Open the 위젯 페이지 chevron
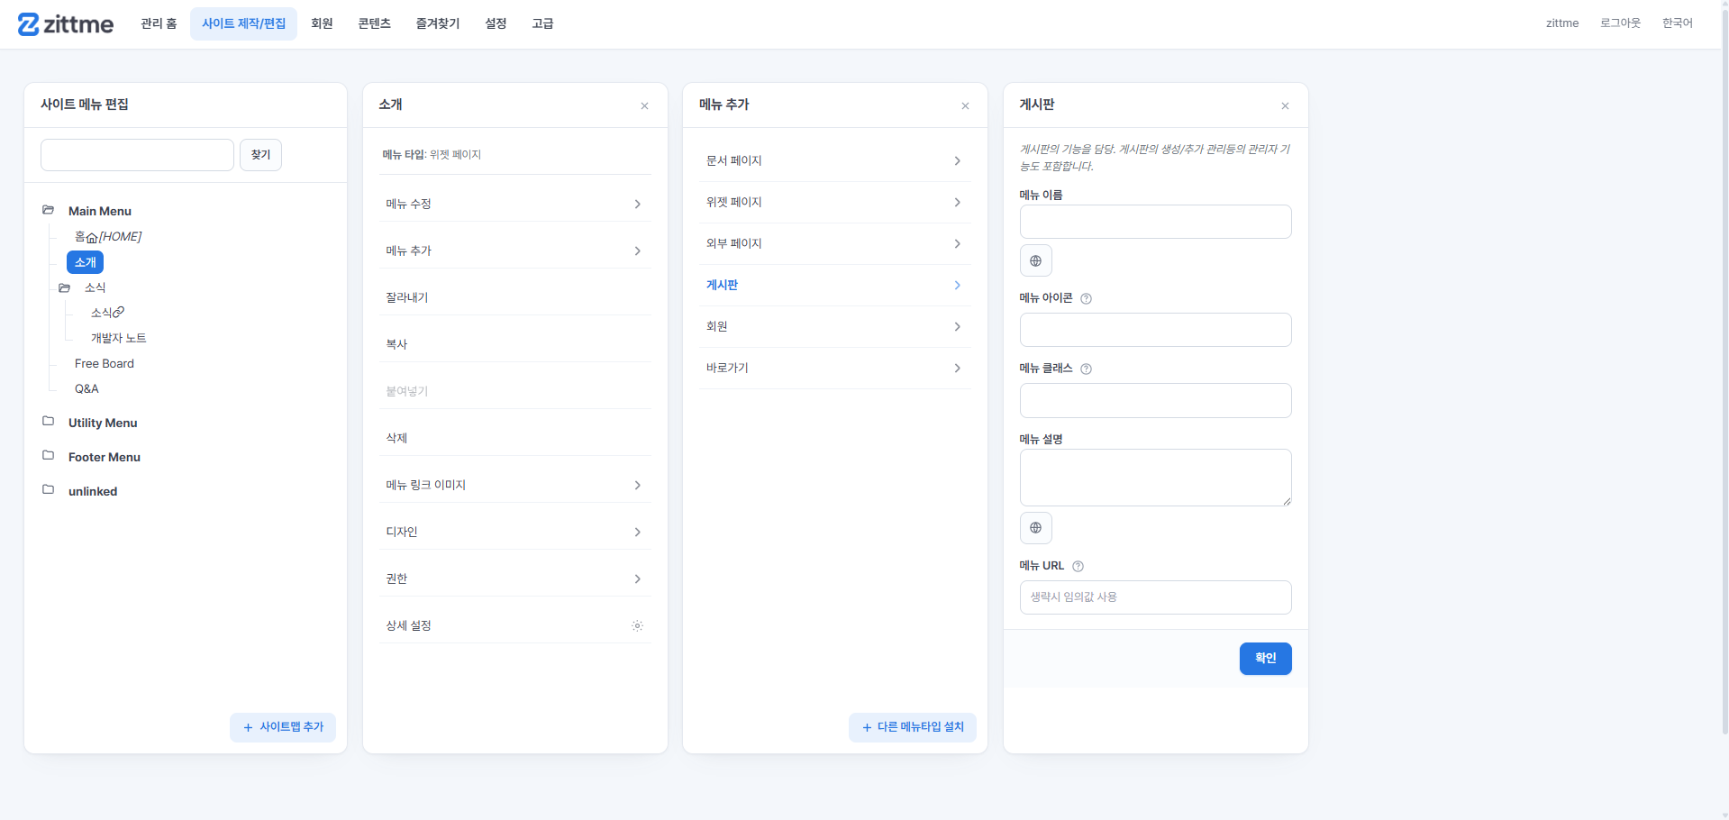 pyautogui.click(x=957, y=203)
